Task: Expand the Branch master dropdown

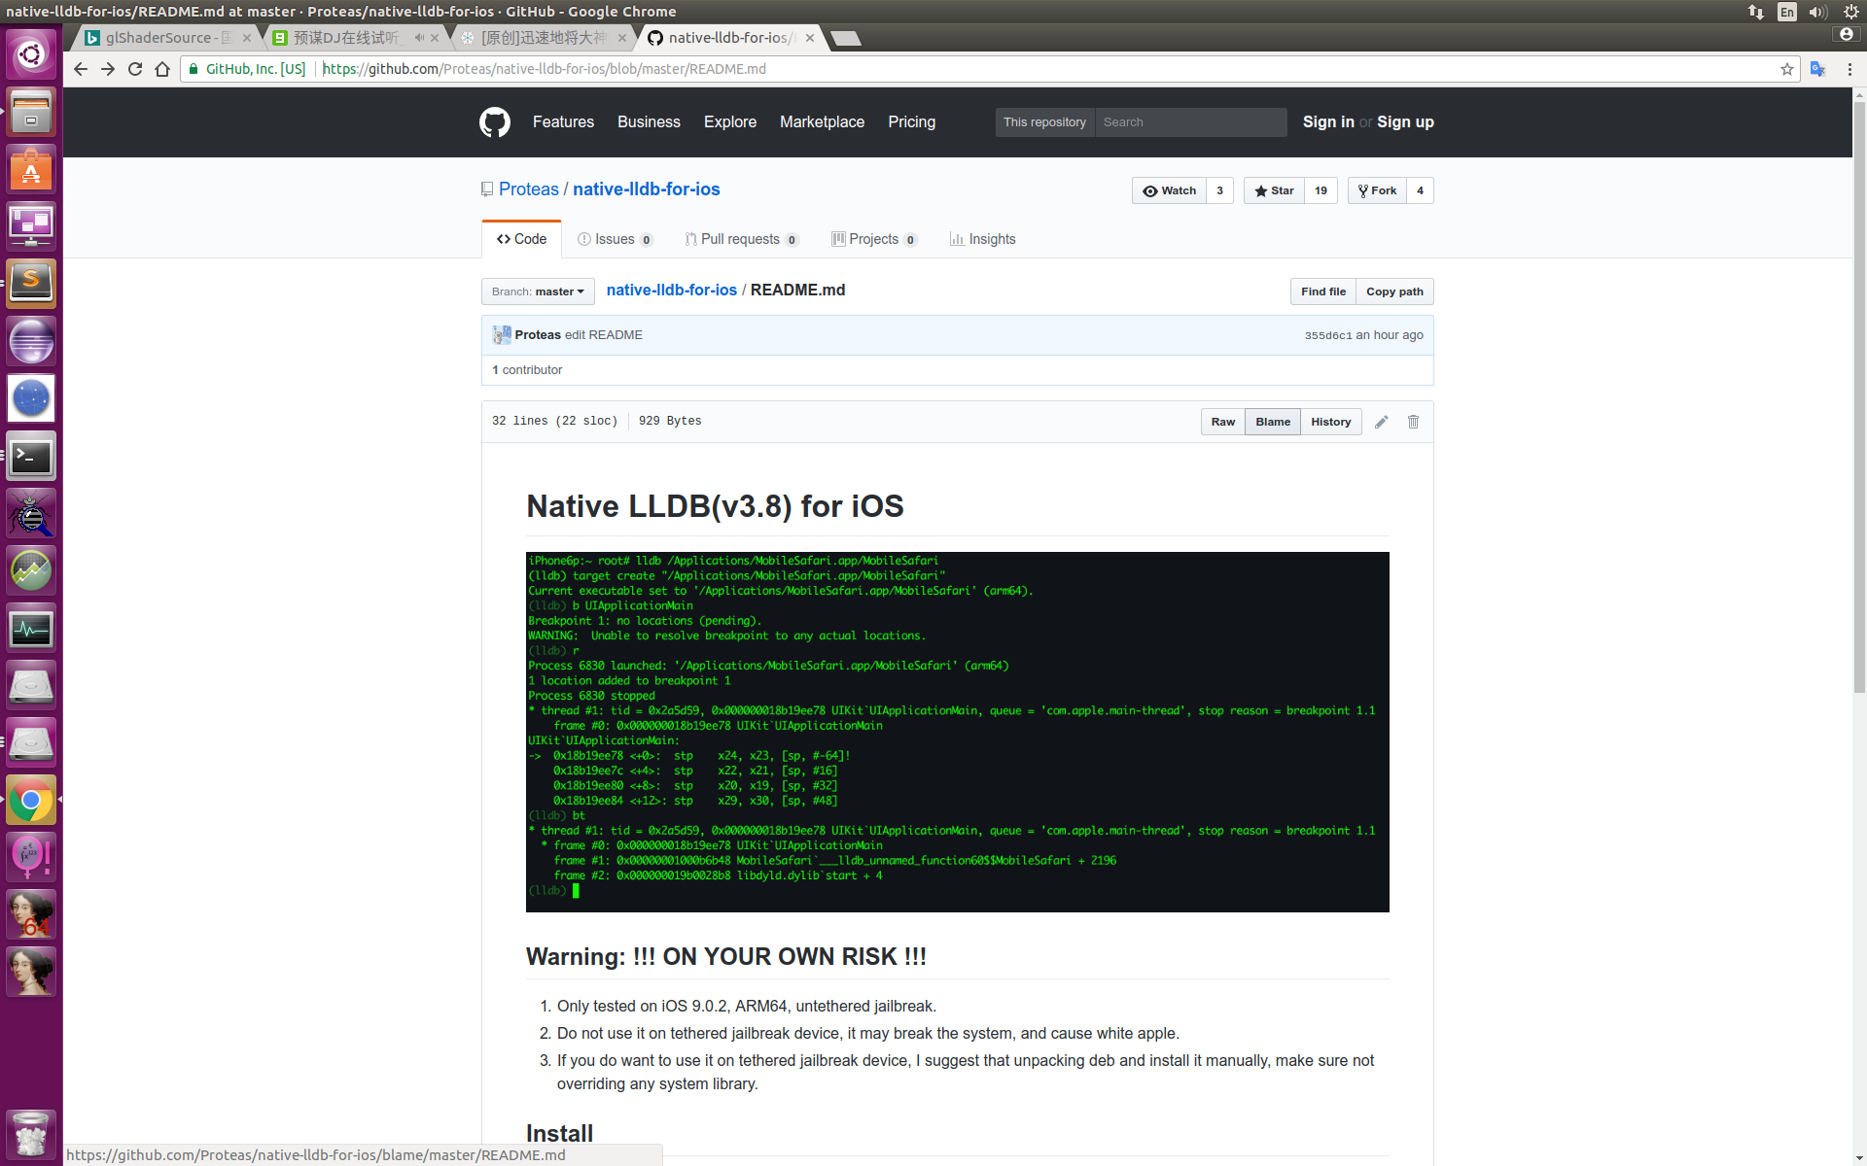Action: pyautogui.click(x=538, y=291)
